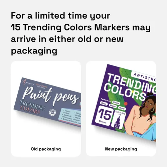Click the New packaging caption
The width and height of the screenshot is (167, 167).
coord(121,149)
